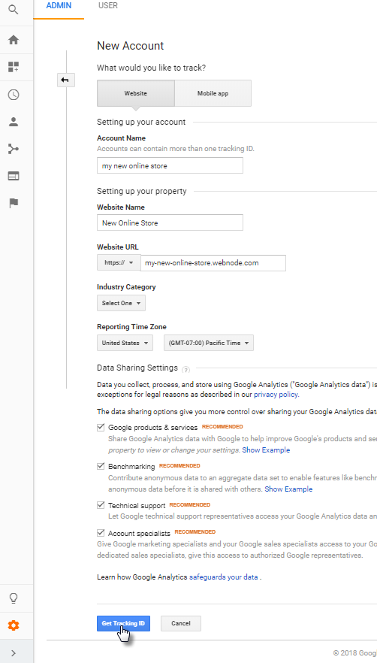This screenshot has height=663, width=377.
Task: Open Customization dashboard icon
Action: click(x=14, y=67)
